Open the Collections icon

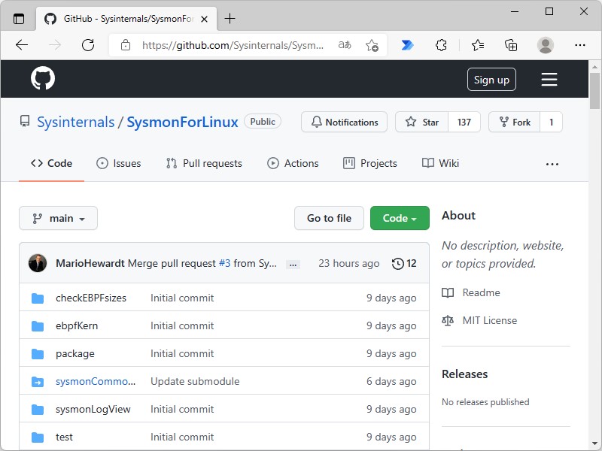tap(511, 45)
